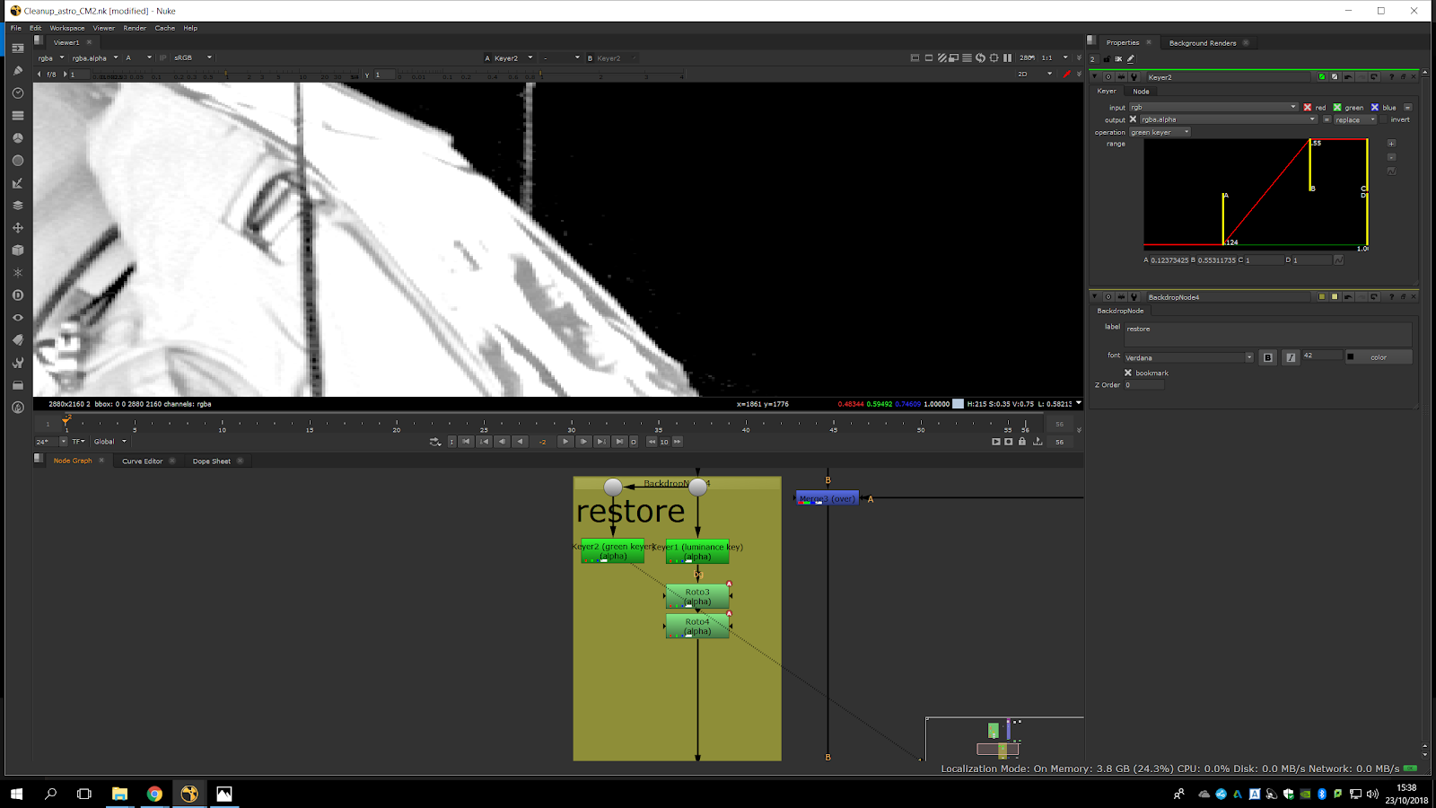The width and height of the screenshot is (1436, 808).
Task: Open the Transform nodes move icon
Action: pyautogui.click(x=17, y=228)
